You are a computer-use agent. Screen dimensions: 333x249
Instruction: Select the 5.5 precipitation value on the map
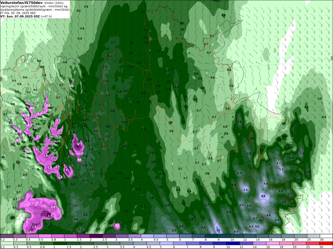click(246, 190)
